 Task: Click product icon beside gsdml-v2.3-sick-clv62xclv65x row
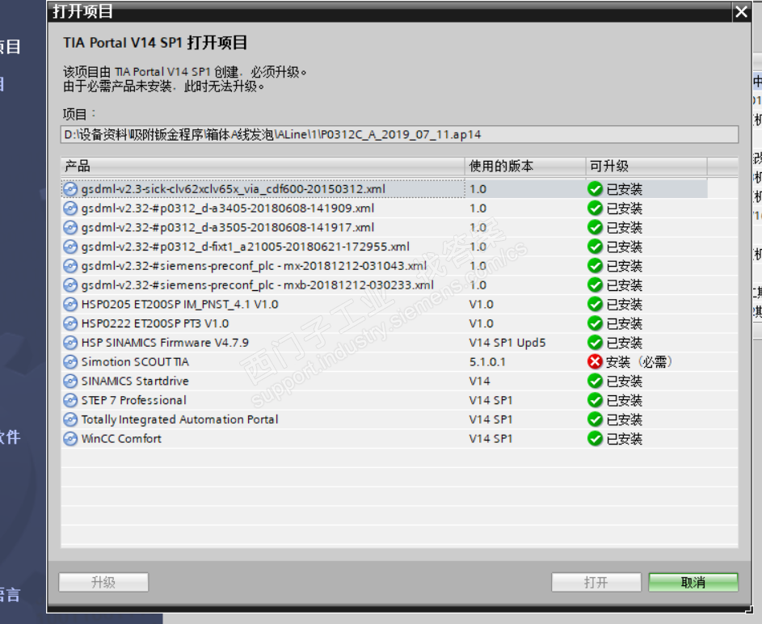point(70,189)
